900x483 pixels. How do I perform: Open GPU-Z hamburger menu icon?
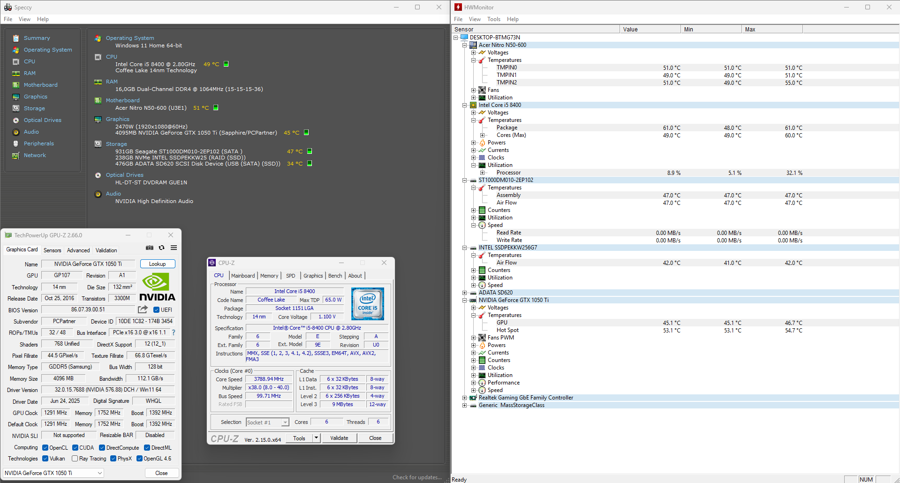174,248
